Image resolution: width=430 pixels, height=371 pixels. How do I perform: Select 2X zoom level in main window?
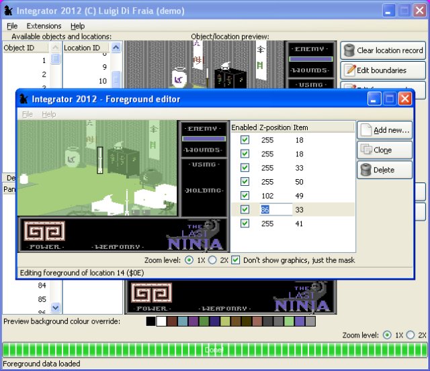click(411, 335)
